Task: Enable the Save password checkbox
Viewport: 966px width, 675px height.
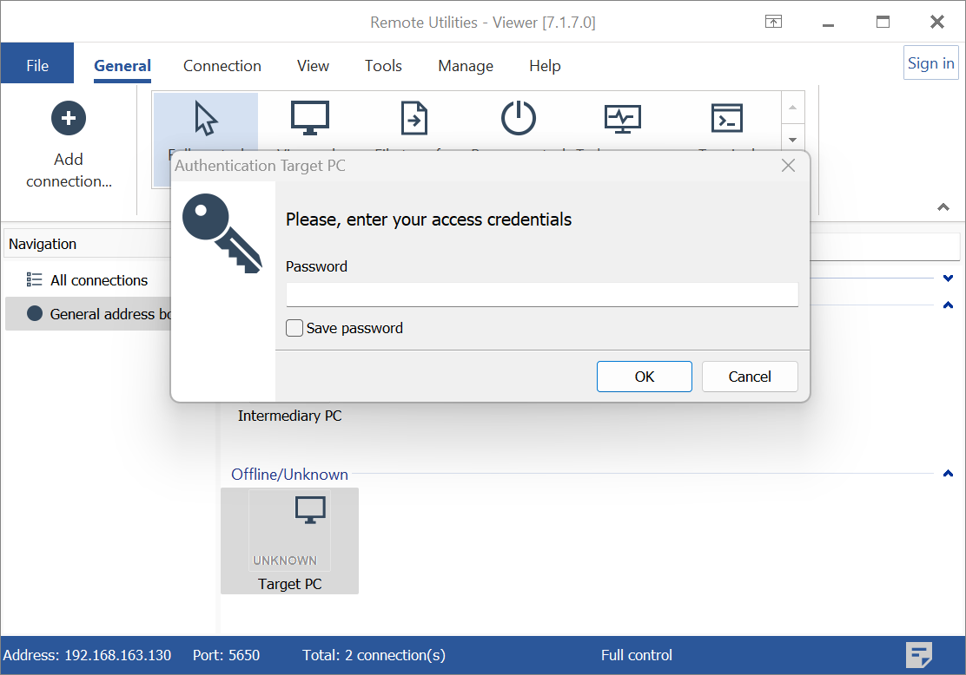Action: point(295,328)
